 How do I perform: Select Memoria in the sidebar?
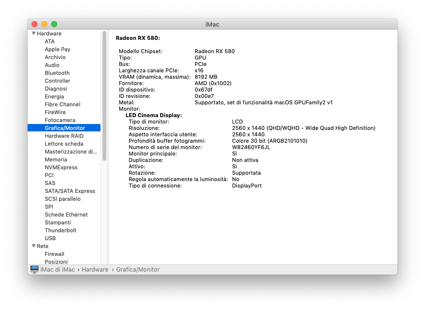pyautogui.click(x=56, y=159)
